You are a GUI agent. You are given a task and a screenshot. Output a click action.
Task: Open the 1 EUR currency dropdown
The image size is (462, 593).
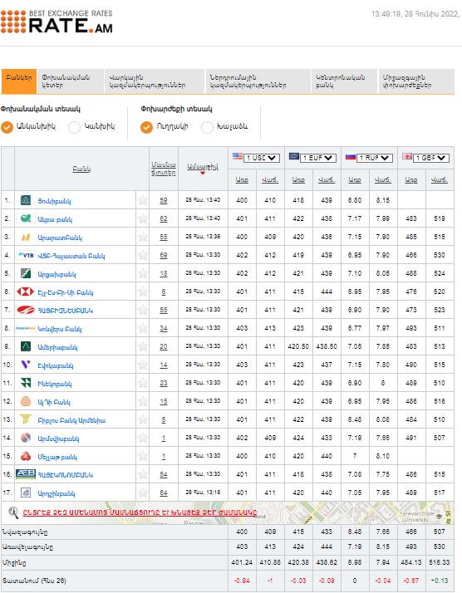[318, 158]
